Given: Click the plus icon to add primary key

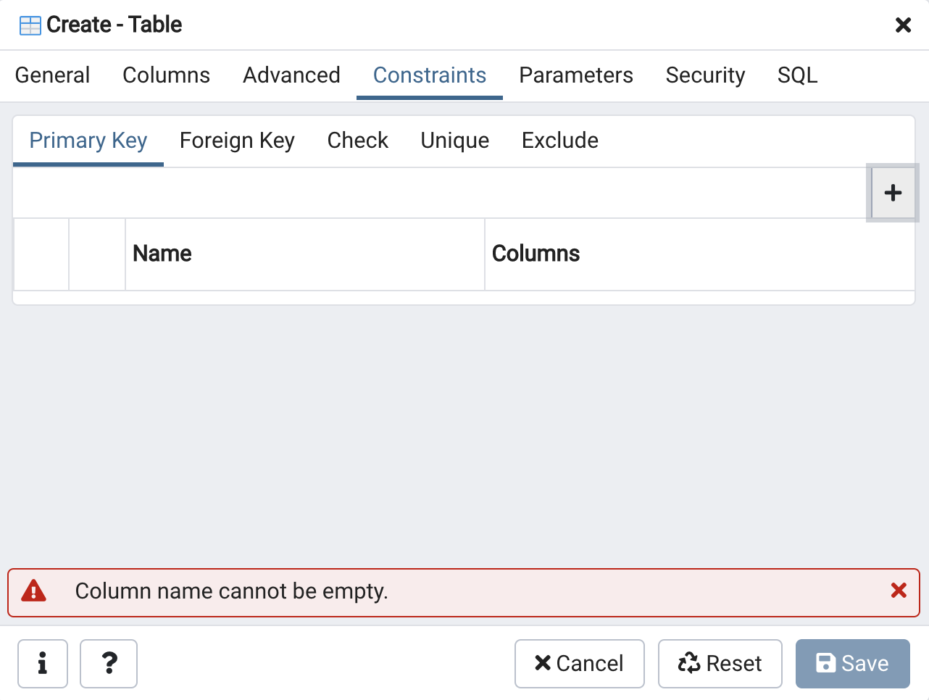Looking at the screenshot, I should coord(893,193).
